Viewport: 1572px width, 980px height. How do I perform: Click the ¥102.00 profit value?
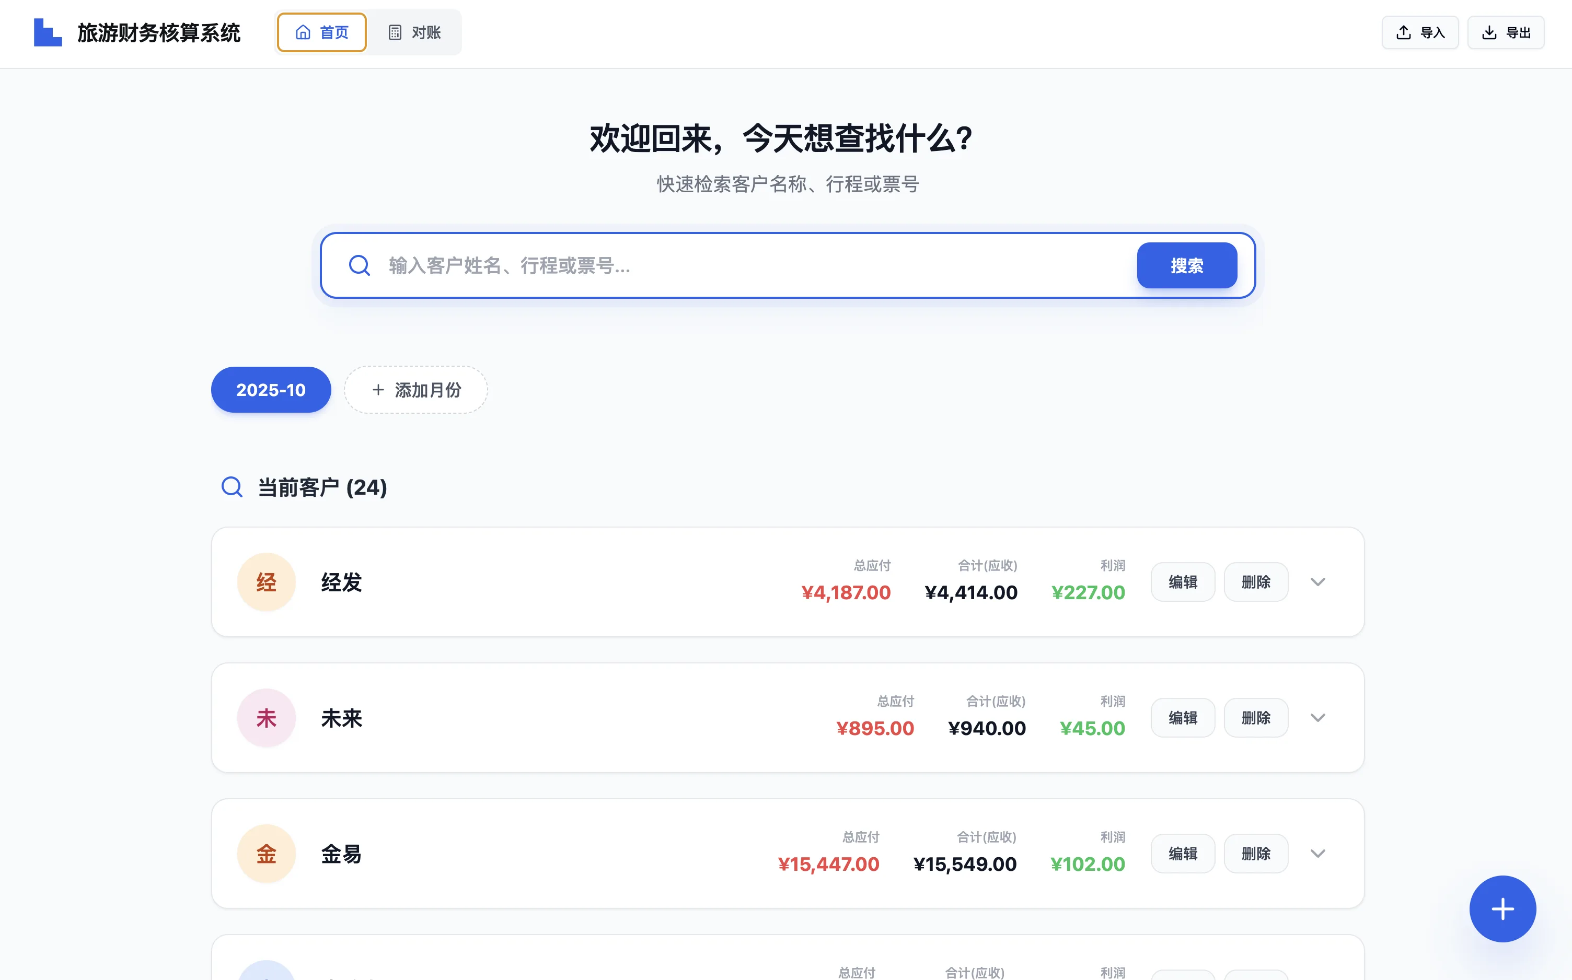pos(1088,864)
